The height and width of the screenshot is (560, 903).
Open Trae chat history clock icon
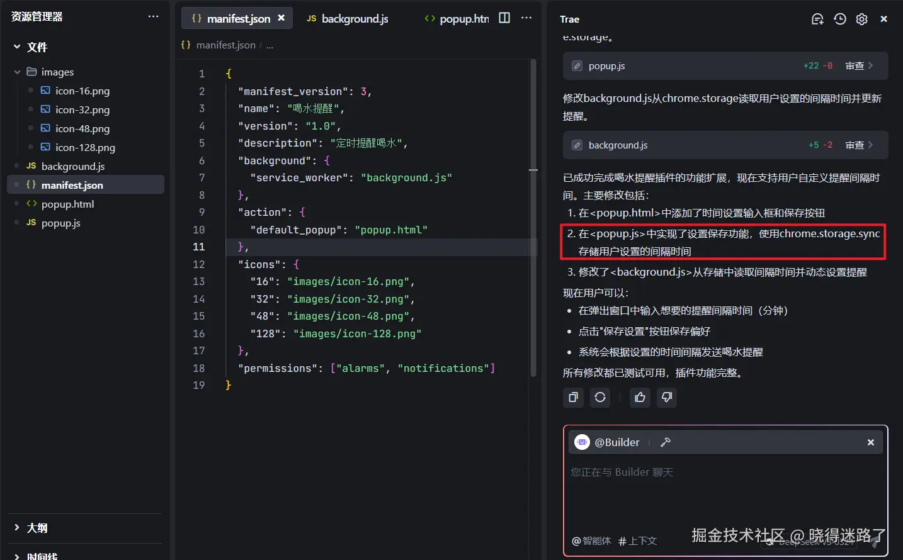pyautogui.click(x=839, y=19)
